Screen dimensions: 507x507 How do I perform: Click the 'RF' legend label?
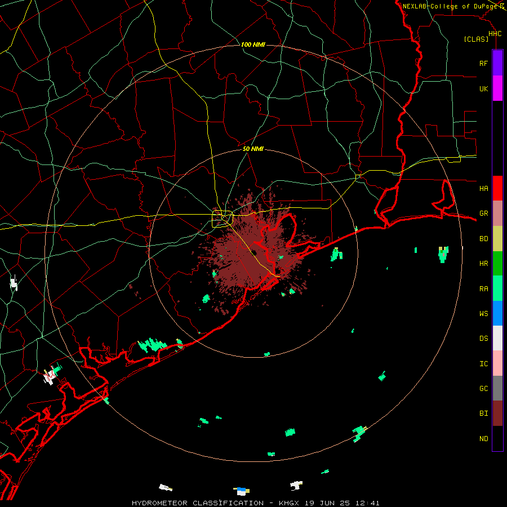click(484, 64)
